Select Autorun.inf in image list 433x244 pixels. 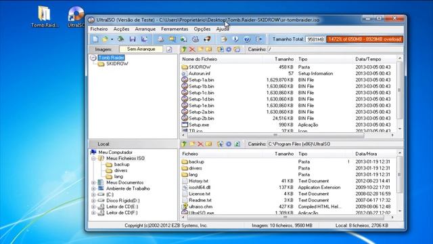coord(200,74)
